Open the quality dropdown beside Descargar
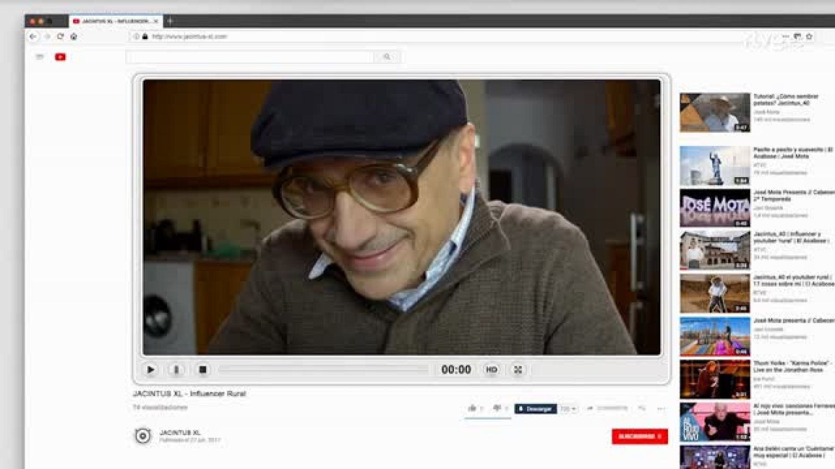This screenshot has height=469, width=835. [x=567, y=409]
